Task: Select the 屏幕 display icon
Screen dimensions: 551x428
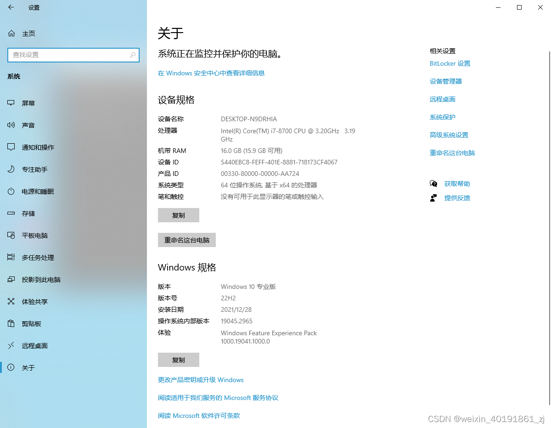Action: pyautogui.click(x=11, y=103)
